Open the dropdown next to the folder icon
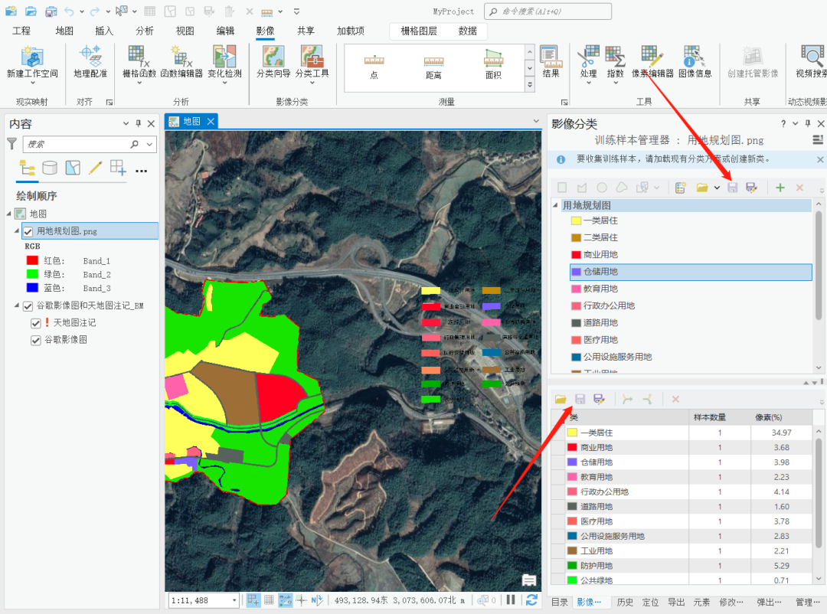The image size is (827, 614). coord(717,187)
